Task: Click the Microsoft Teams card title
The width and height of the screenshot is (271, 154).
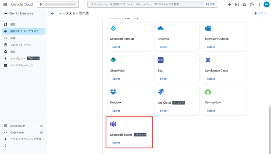Action: coord(121,135)
